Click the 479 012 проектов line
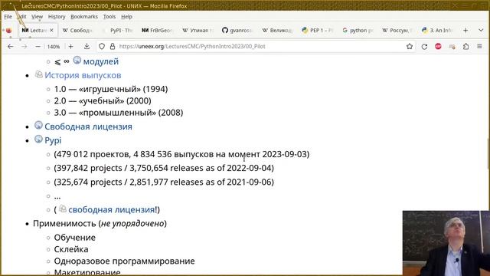This screenshot has width=490, height=276. pyautogui.click(x=181, y=154)
